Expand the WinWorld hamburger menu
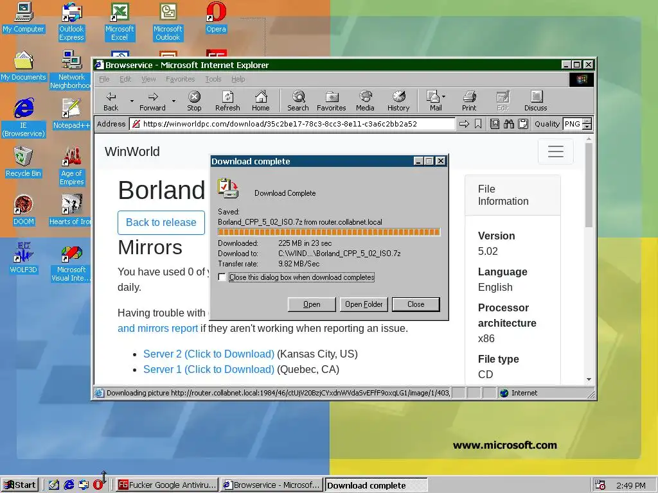The image size is (658, 493). pos(556,151)
